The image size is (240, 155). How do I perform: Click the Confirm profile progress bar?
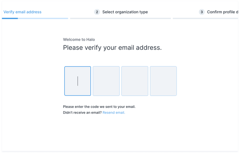[x=205, y=18]
